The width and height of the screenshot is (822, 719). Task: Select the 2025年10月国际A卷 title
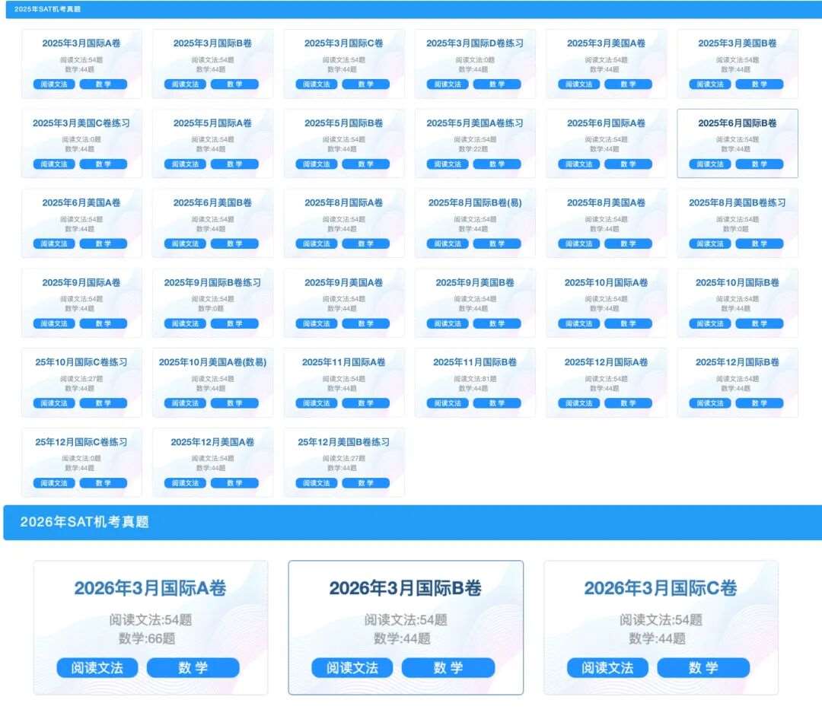pyautogui.click(x=606, y=283)
